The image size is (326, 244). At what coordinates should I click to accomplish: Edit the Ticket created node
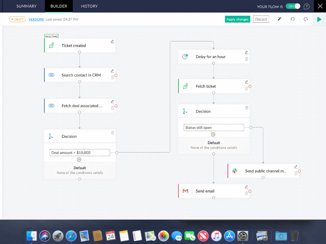pyautogui.click(x=112, y=42)
